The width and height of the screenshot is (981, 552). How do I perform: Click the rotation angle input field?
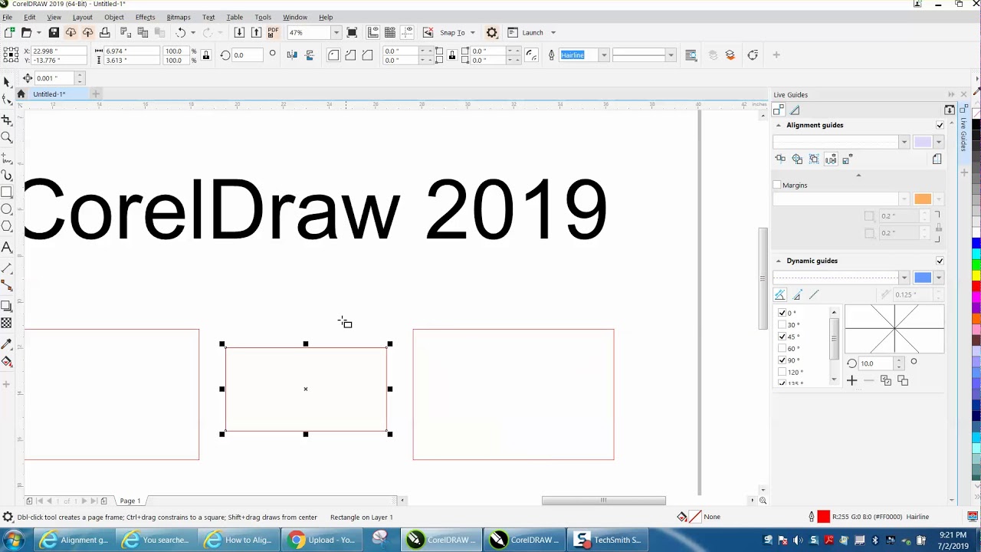pyautogui.click(x=249, y=55)
